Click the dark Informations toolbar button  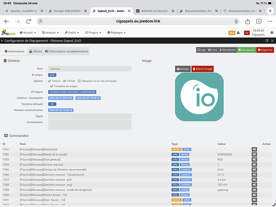tap(228, 50)
